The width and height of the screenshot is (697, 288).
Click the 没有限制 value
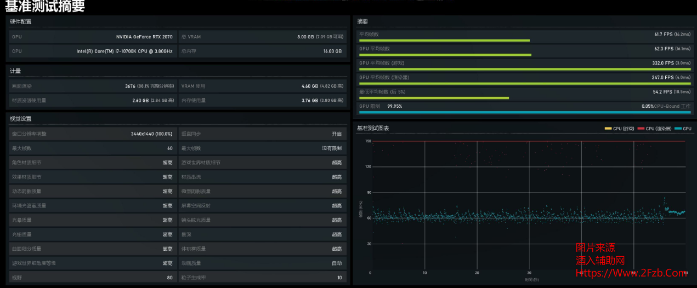(332, 148)
